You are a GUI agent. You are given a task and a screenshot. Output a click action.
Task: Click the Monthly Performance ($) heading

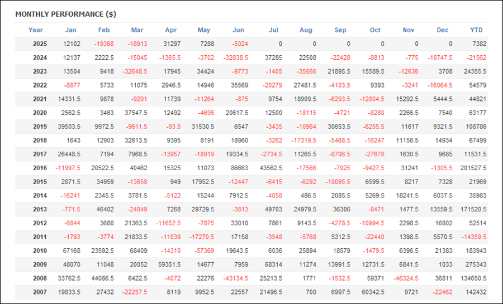[66, 15]
